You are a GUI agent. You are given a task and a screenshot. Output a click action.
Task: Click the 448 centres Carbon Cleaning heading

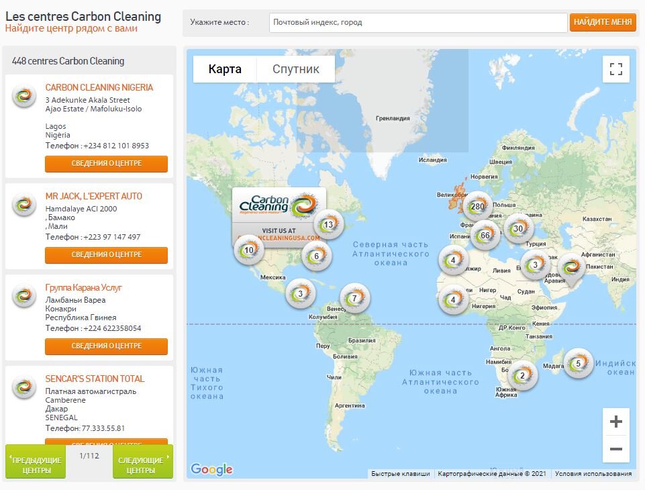(68, 61)
